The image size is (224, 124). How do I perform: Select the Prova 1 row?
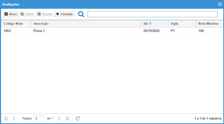[x=39, y=31]
